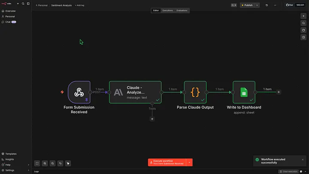Click the n8n logo

coord(6,3)
